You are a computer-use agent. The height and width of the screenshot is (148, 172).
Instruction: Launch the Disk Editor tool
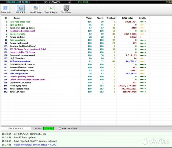(66, 9)
